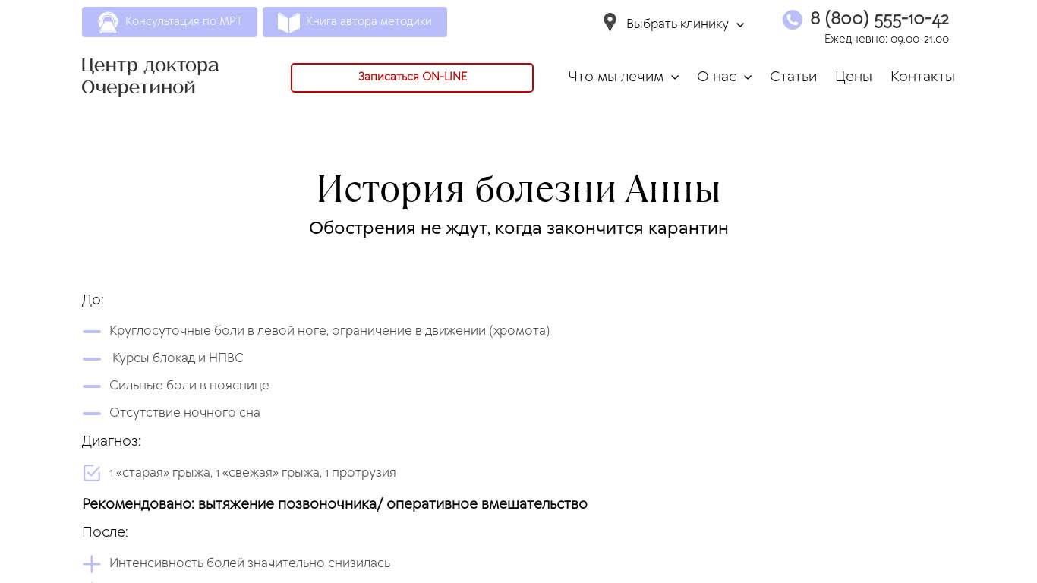Viewport: 1037px width, 583px height.
Task: Click the dash bullet beside night sleep line
Action: (x=92, y=414)
